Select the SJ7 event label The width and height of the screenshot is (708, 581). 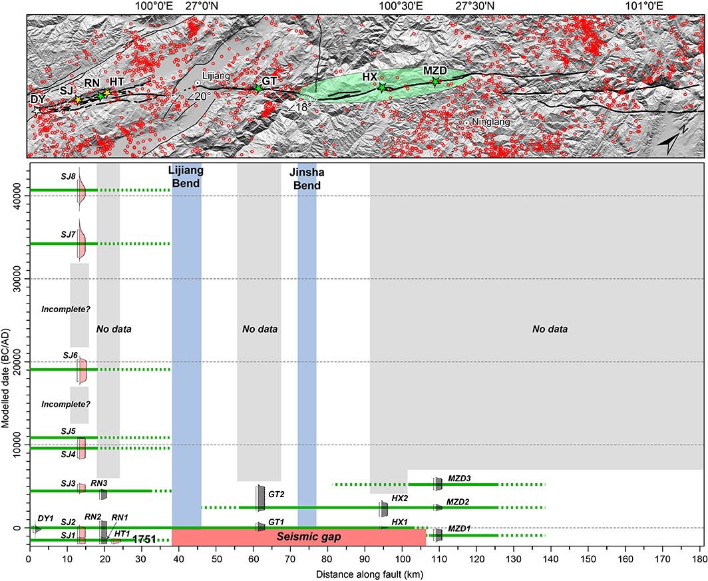click(69, 234)
